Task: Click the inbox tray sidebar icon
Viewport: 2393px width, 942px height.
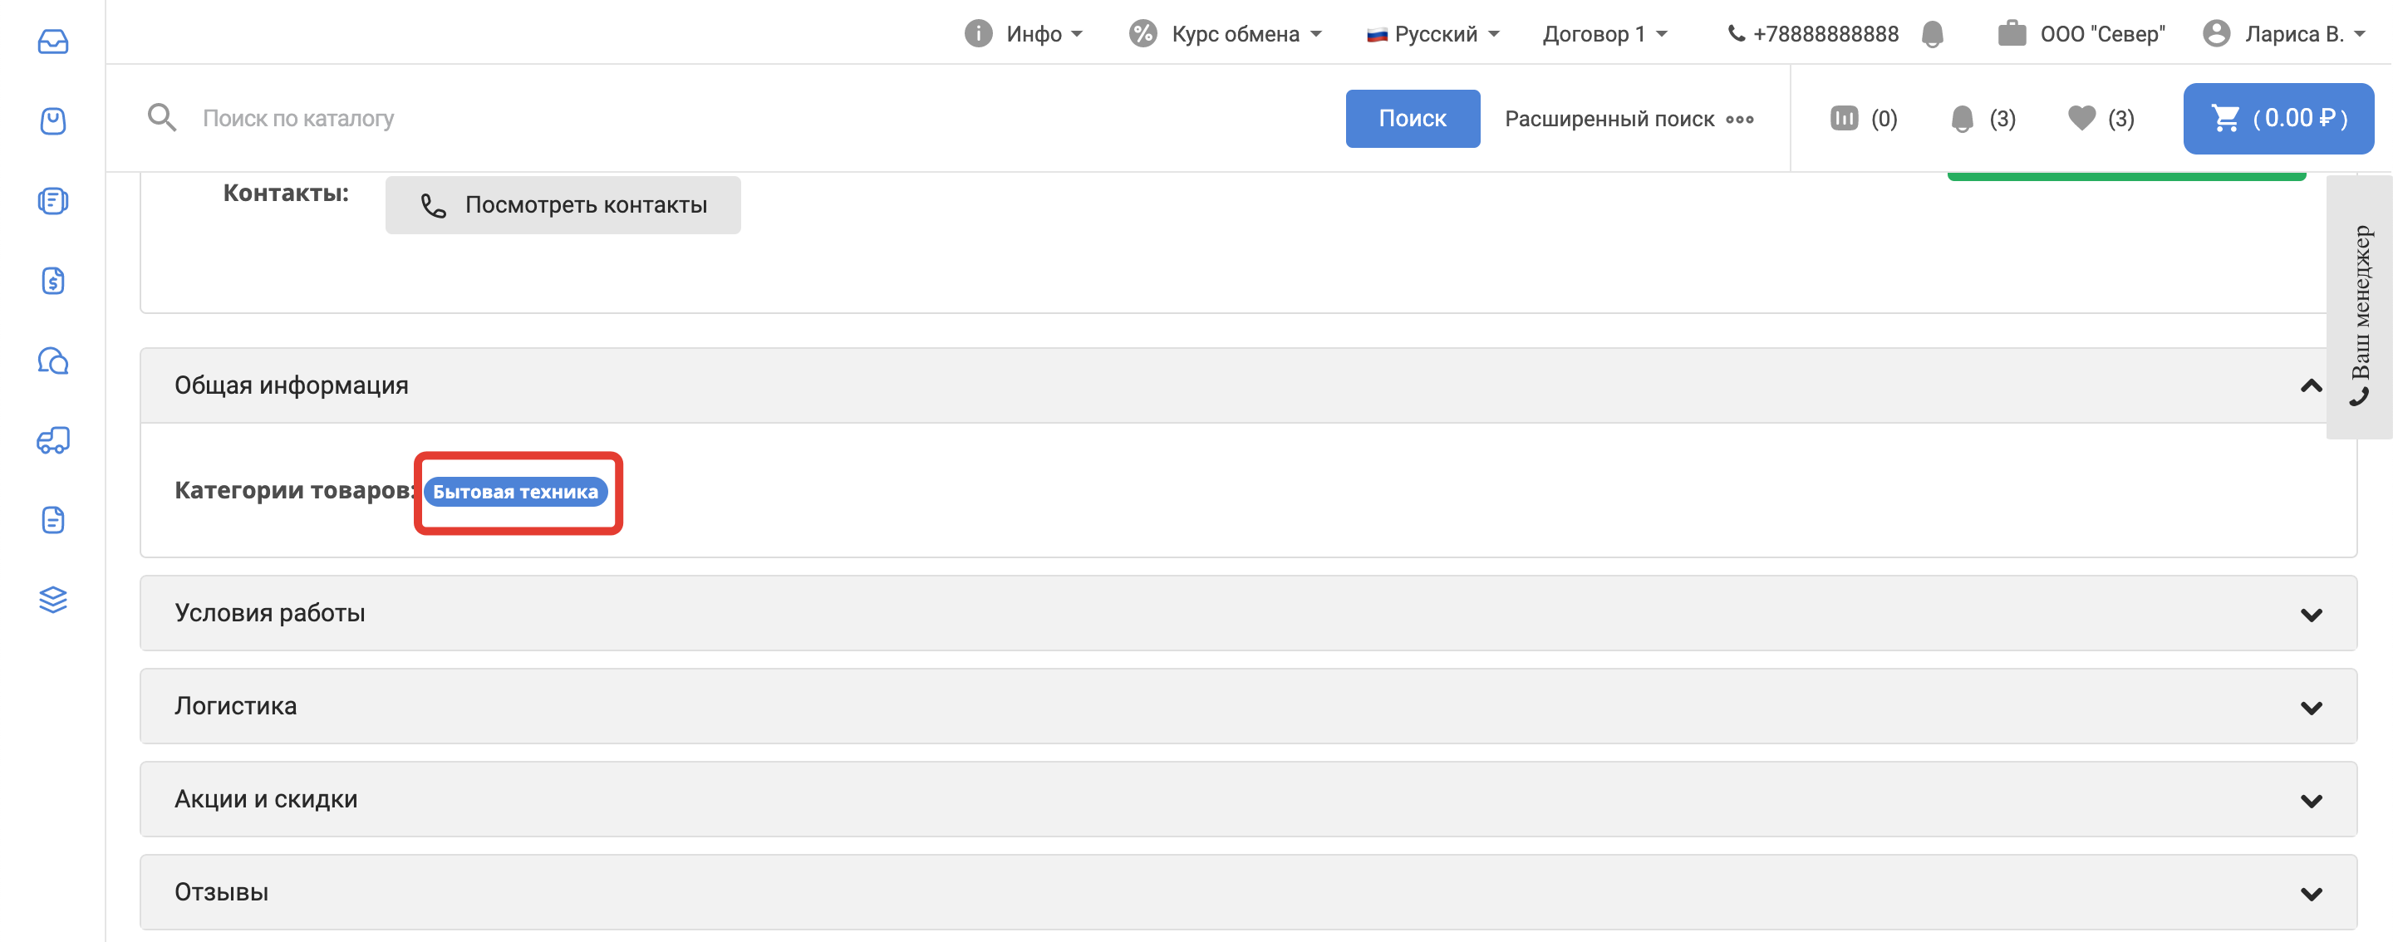Action: click(53, 42)
